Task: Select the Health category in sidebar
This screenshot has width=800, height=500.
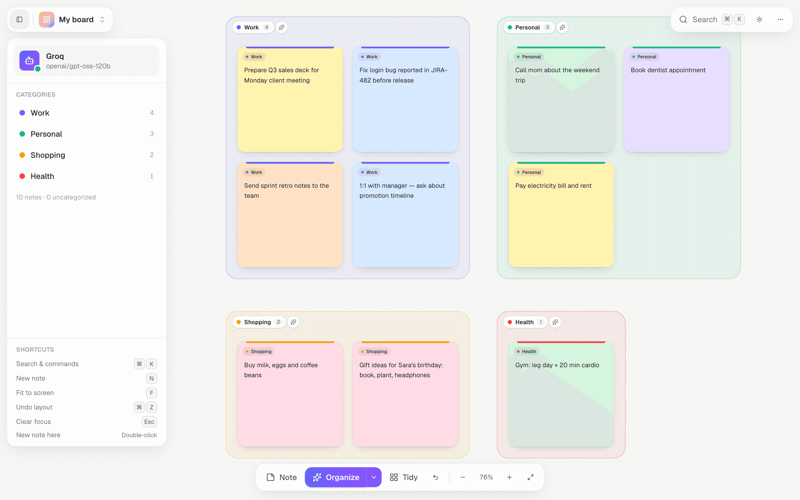Action: click(x=87, y=176)
